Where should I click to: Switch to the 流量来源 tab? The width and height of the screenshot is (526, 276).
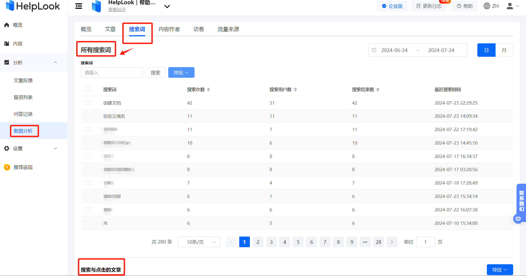[x=228, y=29]
